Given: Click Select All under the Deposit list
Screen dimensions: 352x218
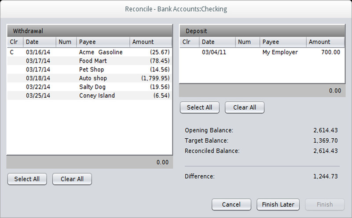Looking at the screenshot, I should [x=200, y=107].
